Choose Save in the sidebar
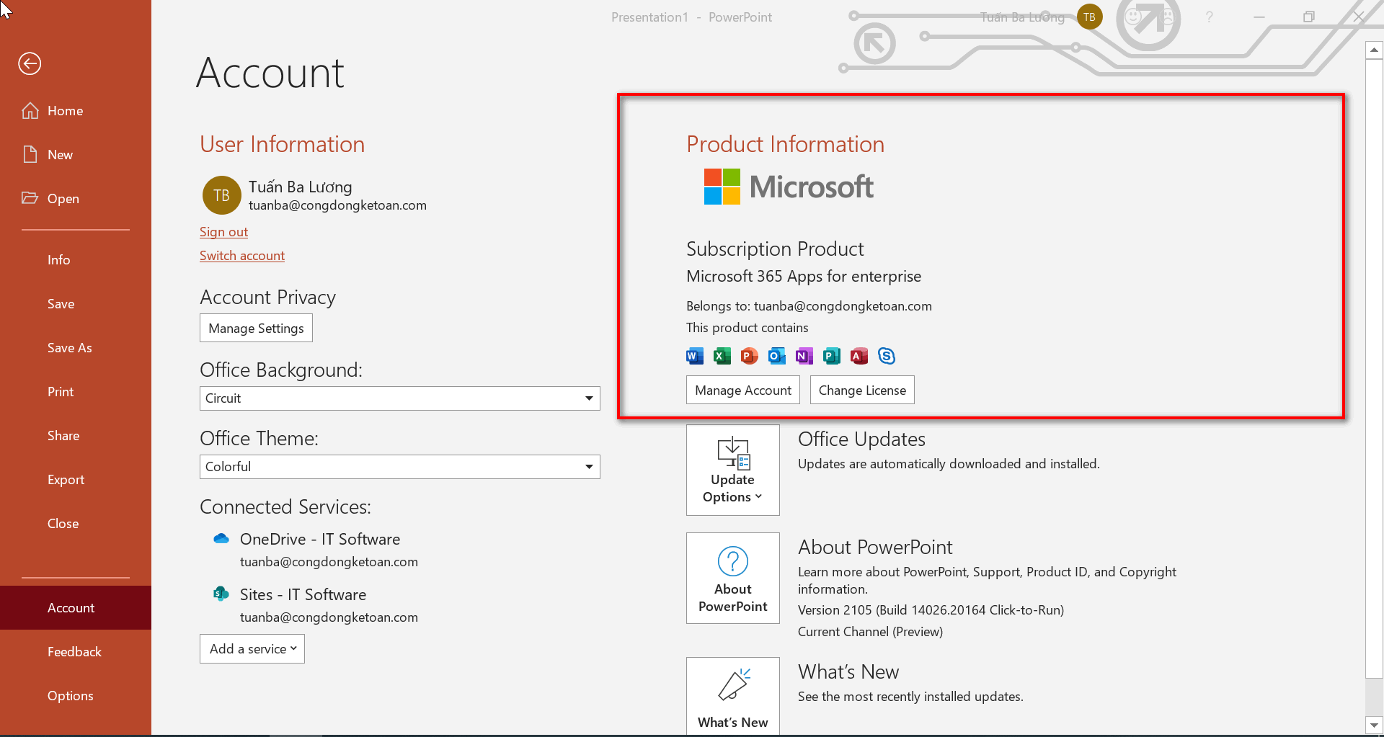 point(76,304)
